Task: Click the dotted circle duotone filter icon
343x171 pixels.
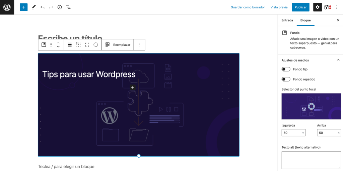Action: click(95, 45)
